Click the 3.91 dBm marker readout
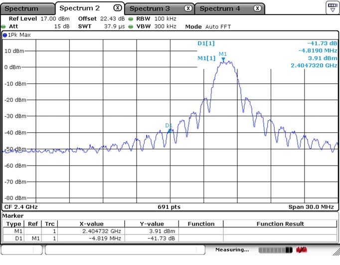The width and height of the screenshot is (340, 265). coord(323,58)
